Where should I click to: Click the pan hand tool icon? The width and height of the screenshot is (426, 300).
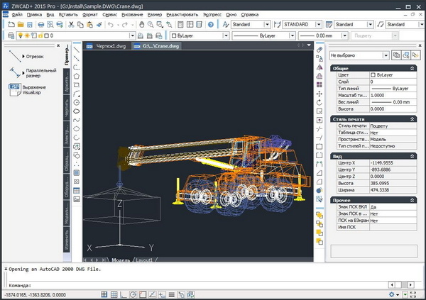142,25
